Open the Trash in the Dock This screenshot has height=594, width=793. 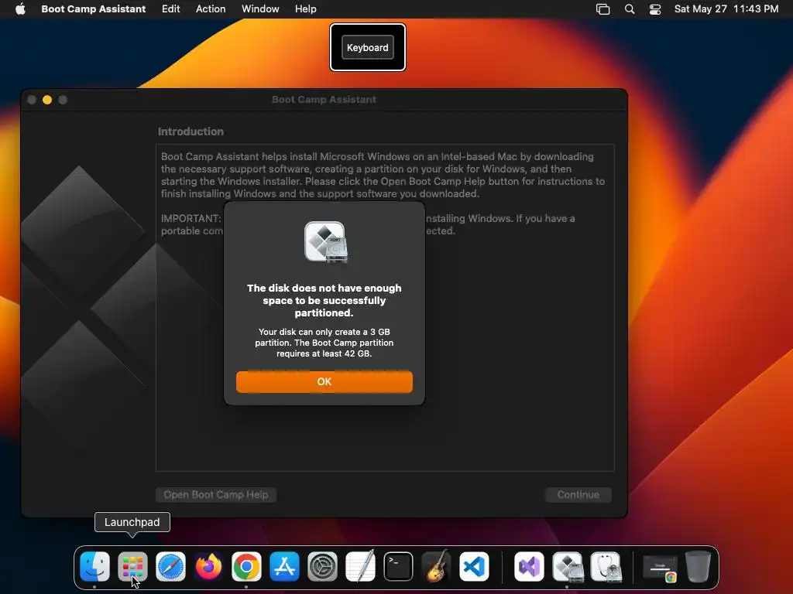click(x=698, y=566)
